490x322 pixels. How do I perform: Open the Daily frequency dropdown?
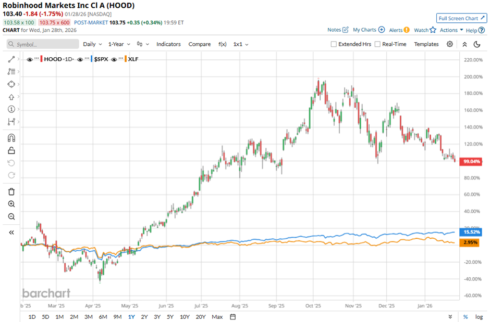coord(92,44)
